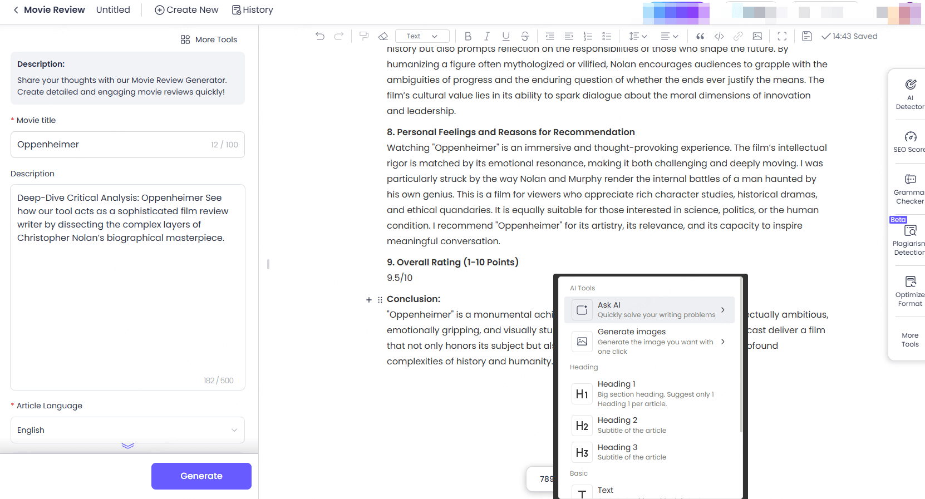Screen dimensions: 925x499
Task: Expand the Article Language dropdown
Action: click(127, 430)
